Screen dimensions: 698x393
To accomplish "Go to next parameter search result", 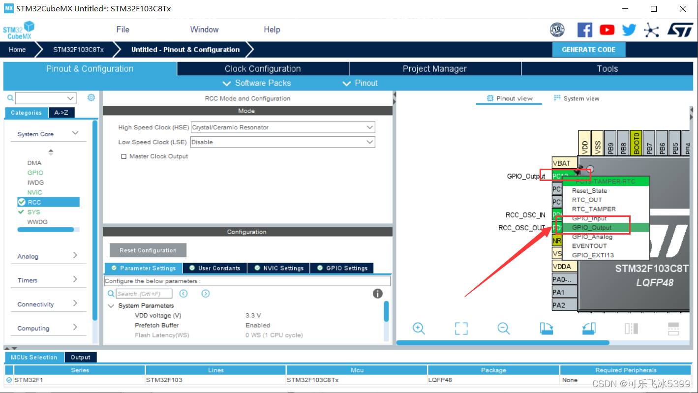I will pyautogui.click(x=206, y=294).
